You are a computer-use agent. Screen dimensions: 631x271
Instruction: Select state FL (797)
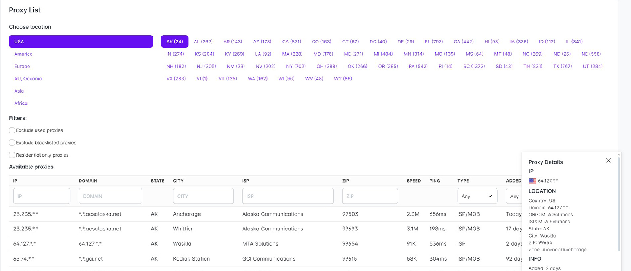point(434,41)
